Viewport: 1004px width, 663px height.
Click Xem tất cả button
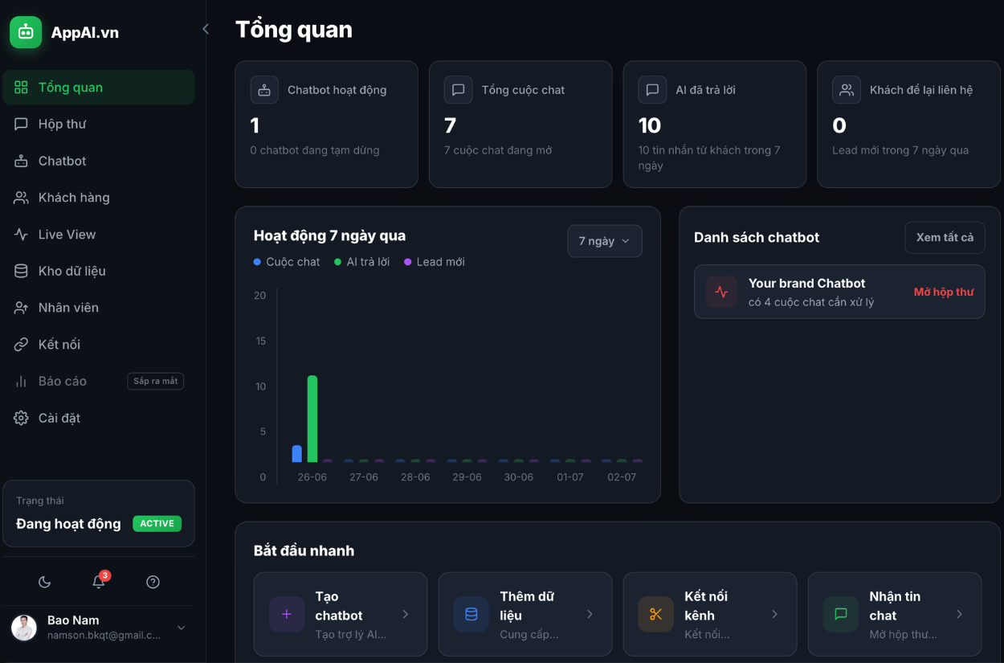tap(945, 237)
